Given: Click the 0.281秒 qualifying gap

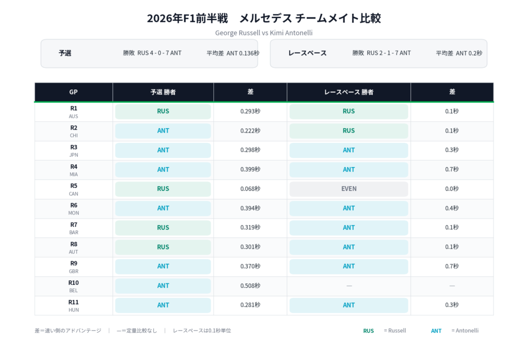Looking at the screenshot, I should [250, 306].
